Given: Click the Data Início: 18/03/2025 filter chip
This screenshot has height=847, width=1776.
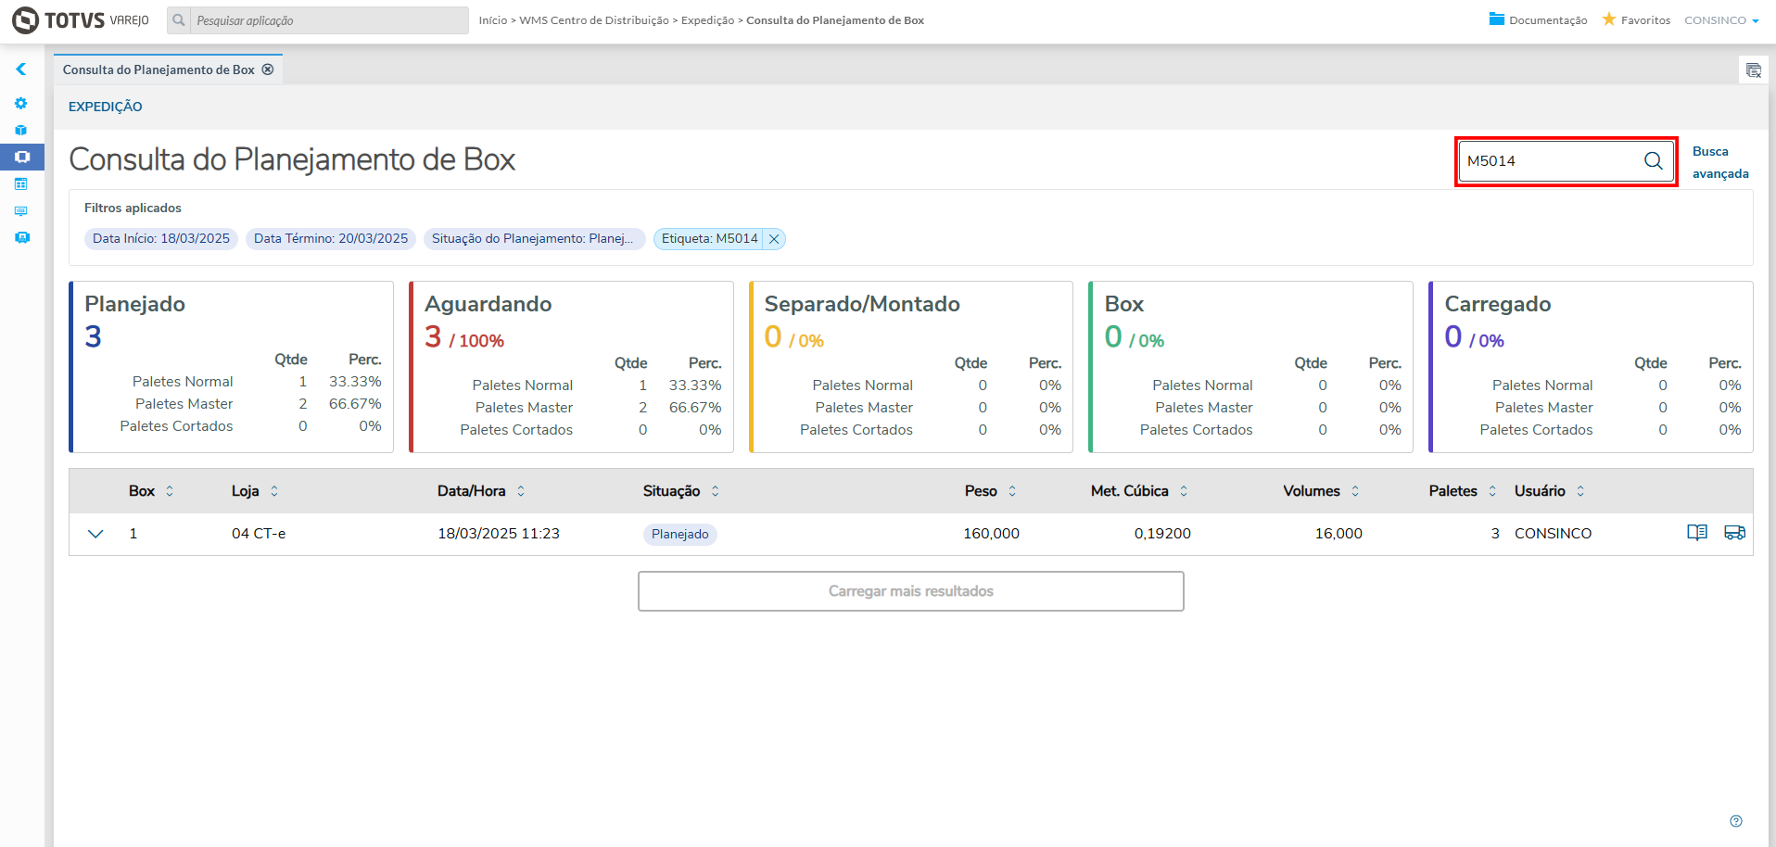Looking at the screenshot, I should [x=161, y=239].
